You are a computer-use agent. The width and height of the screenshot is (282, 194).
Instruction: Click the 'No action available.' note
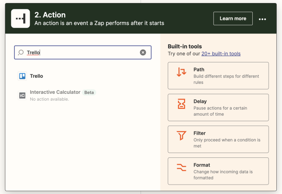click(50, 99)
